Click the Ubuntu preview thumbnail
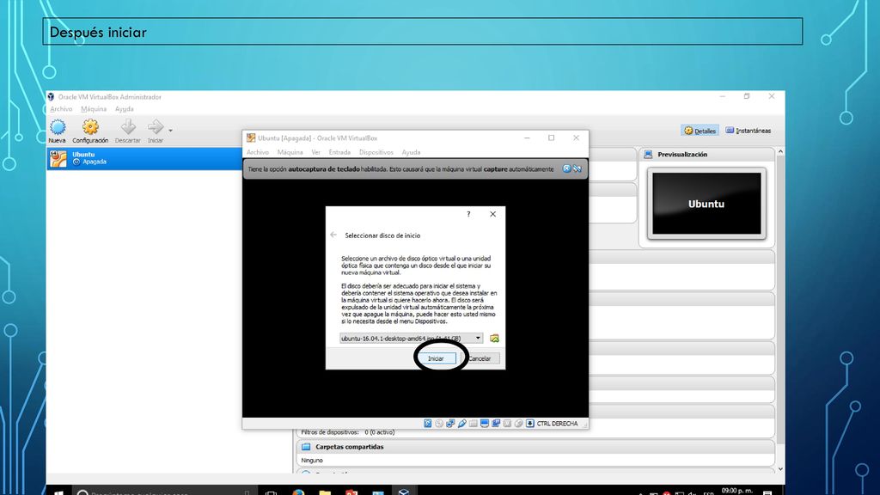The width and height of the screenshot is (880, 495). point(706,203)
